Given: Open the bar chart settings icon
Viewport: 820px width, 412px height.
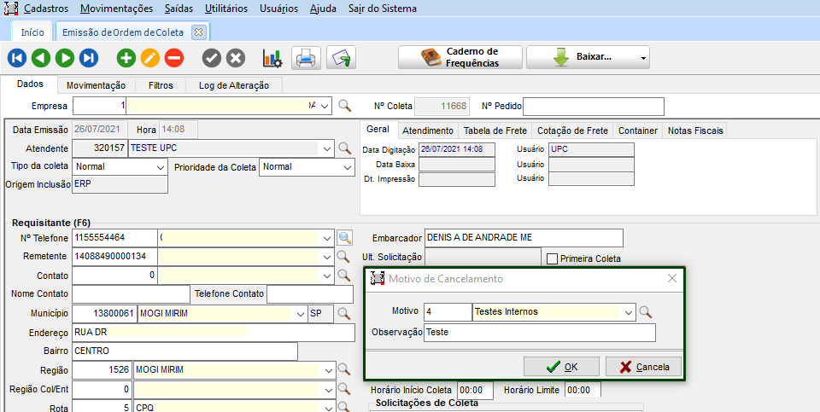Looking at the screenshot, I should tap(272, 58).
